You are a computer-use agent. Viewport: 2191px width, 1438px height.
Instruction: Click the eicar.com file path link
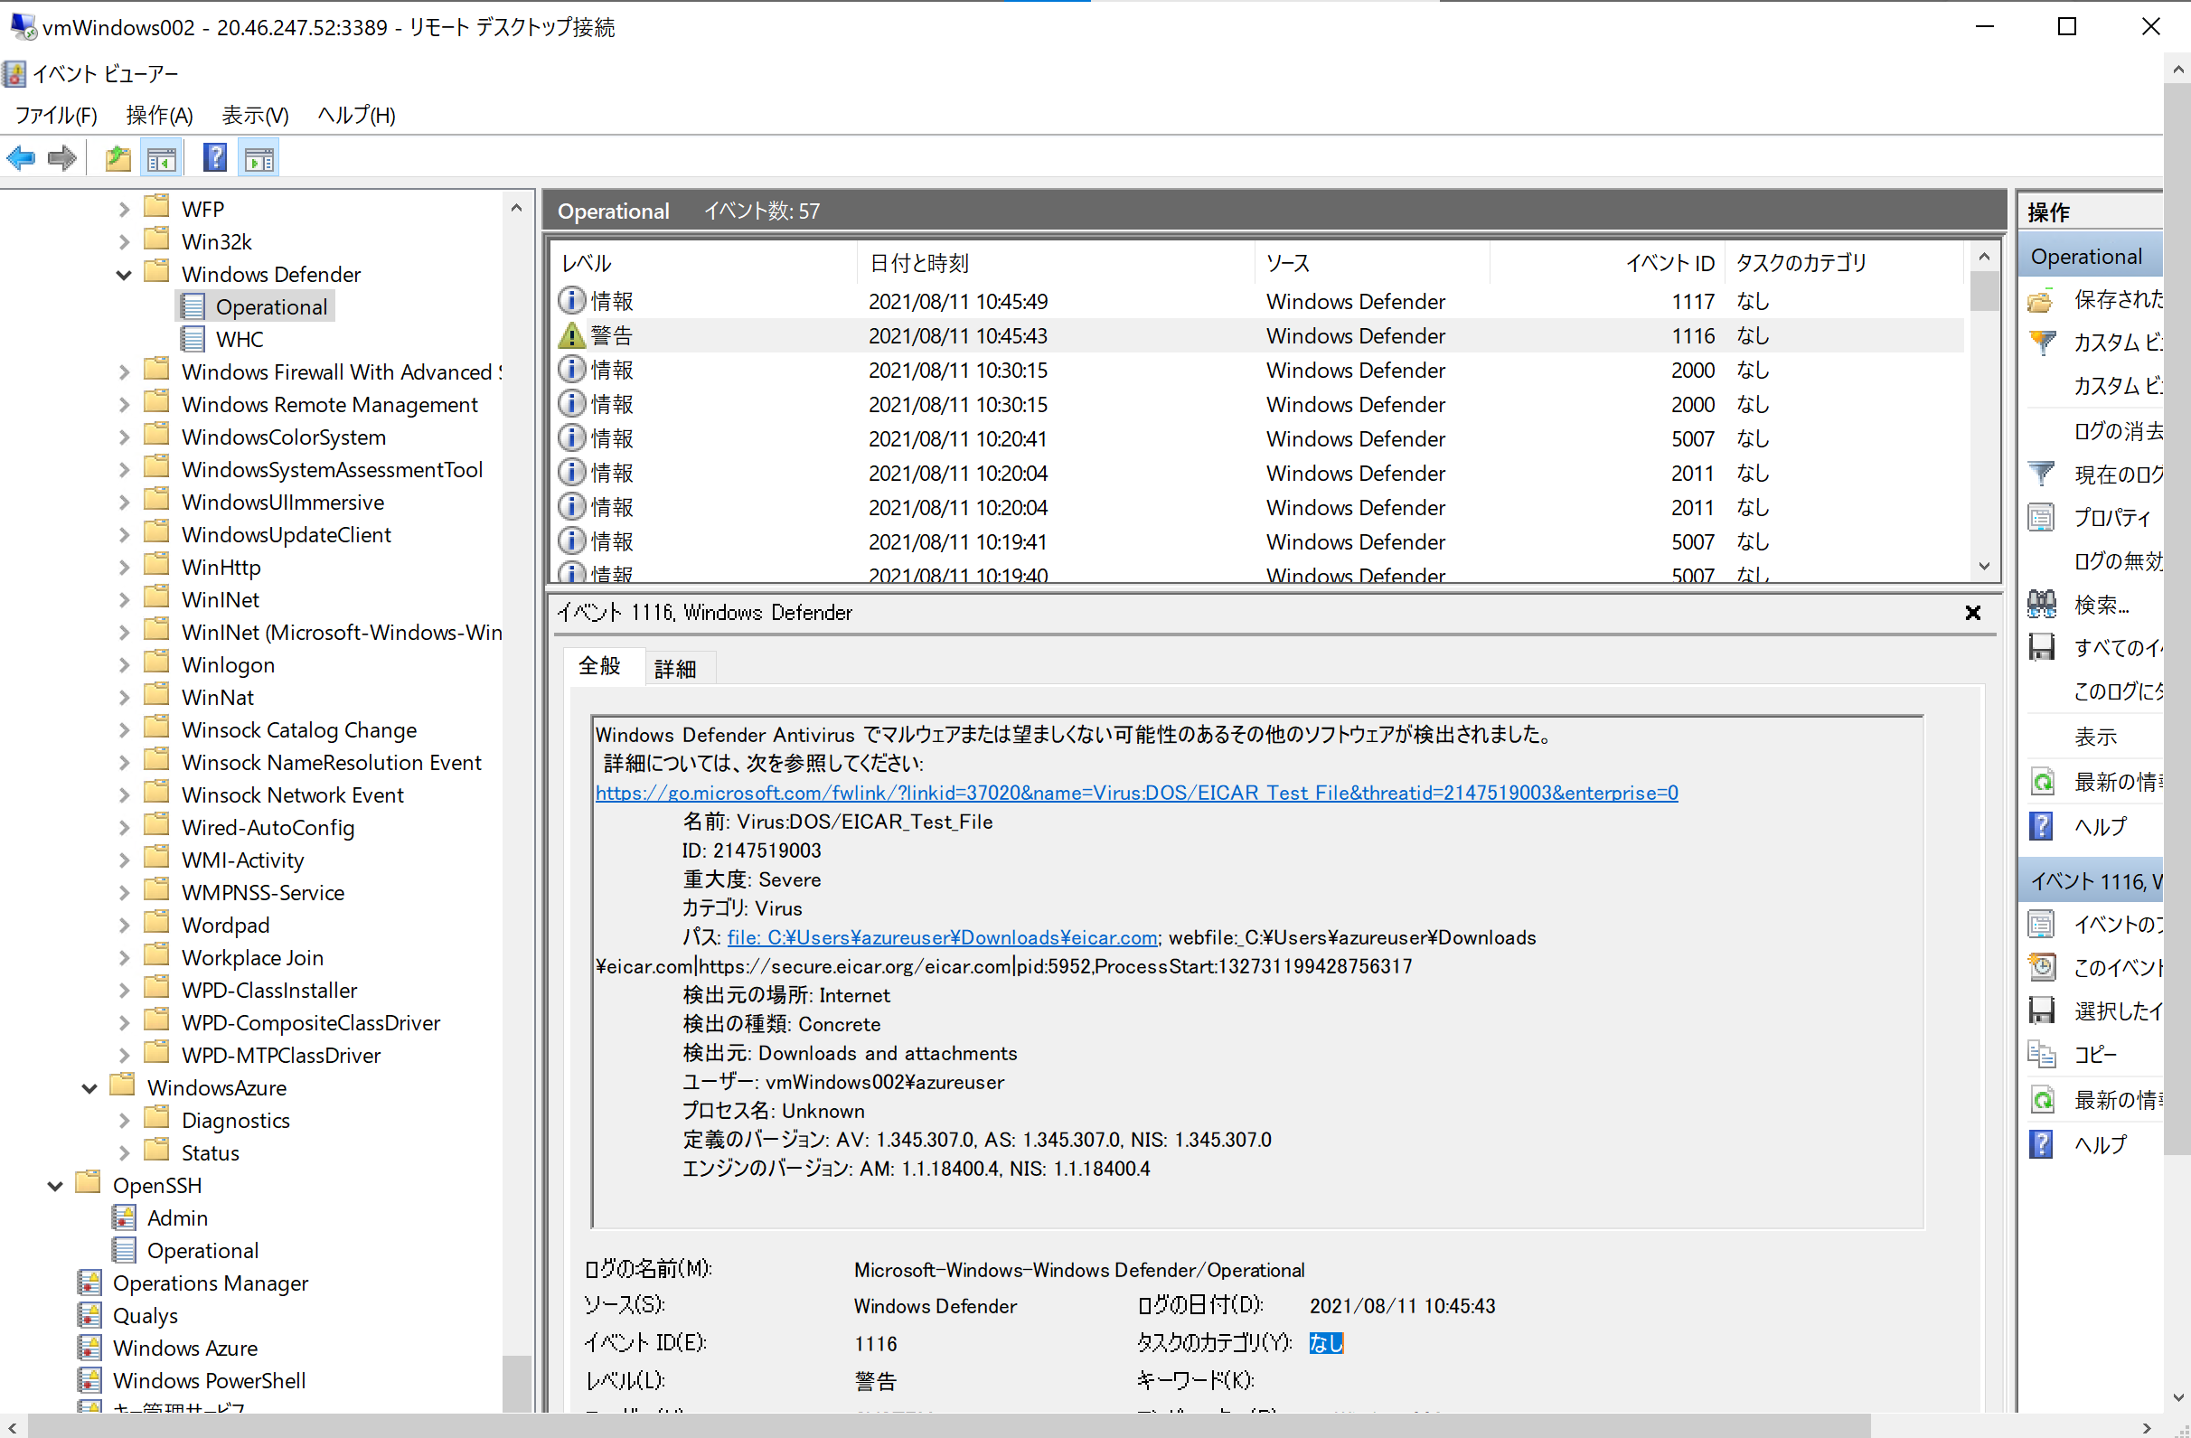tap(941, 937)
